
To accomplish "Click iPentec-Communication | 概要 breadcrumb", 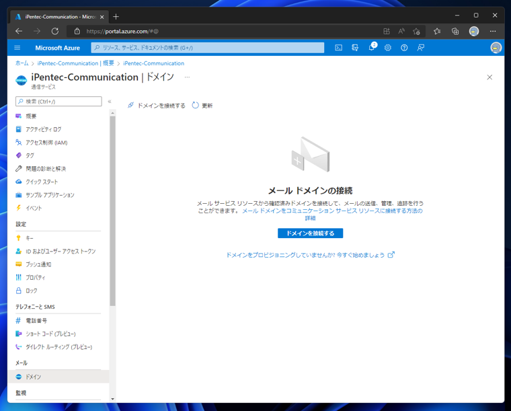I will [x=75, y=63].
